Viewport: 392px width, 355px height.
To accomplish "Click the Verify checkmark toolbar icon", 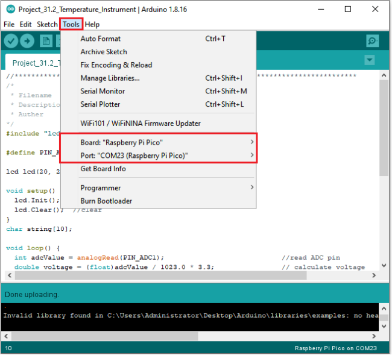I will 11,41.
